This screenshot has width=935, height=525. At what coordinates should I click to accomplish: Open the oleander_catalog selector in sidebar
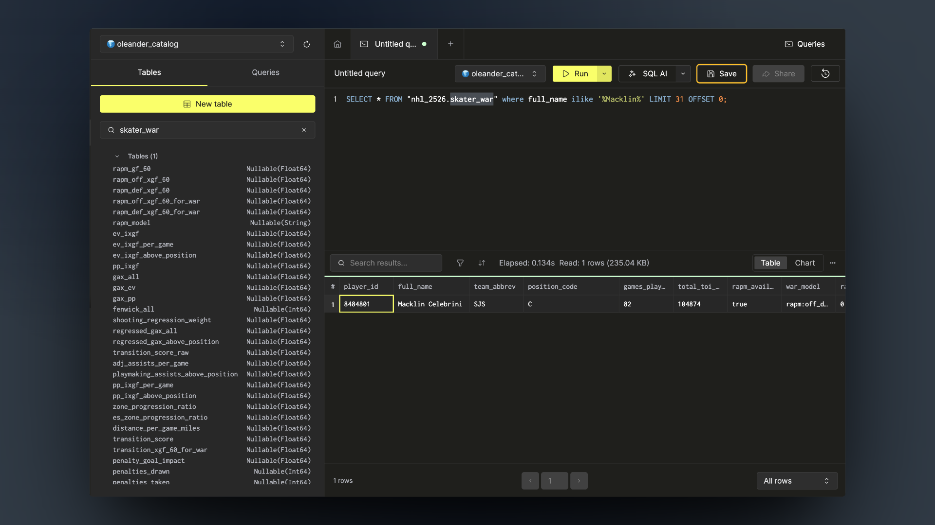click(196, 44)
